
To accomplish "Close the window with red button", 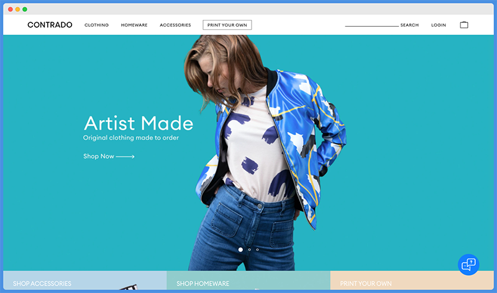I will (11, 9).
